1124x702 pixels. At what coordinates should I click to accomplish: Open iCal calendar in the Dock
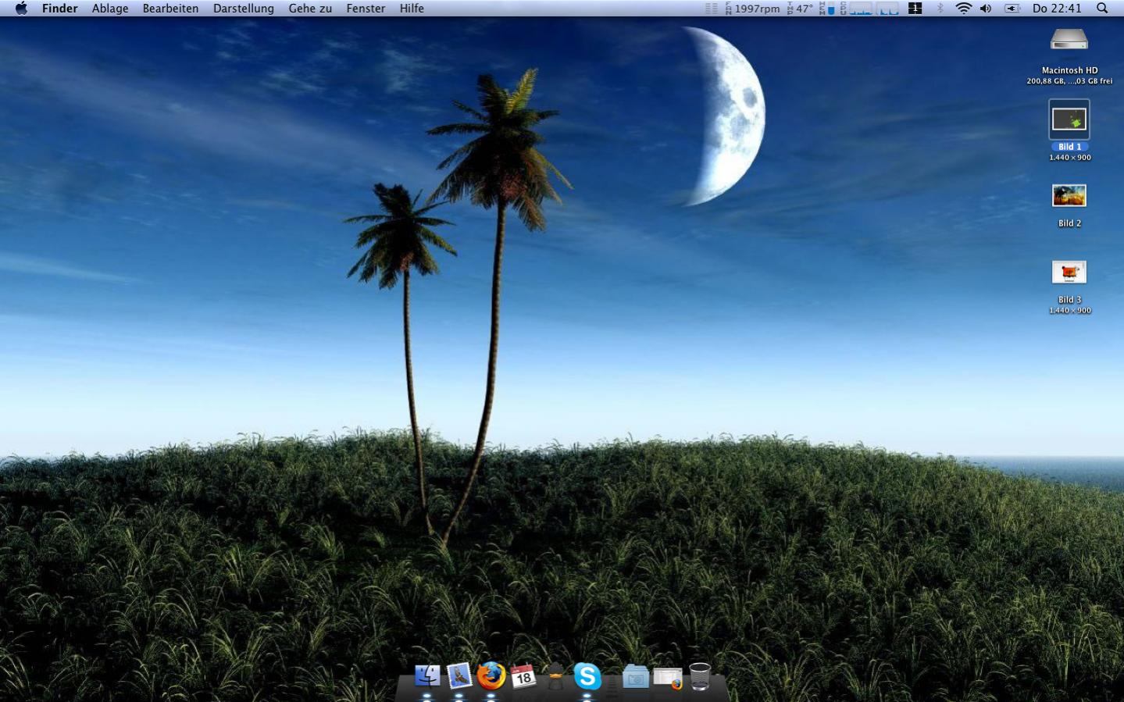523,676
